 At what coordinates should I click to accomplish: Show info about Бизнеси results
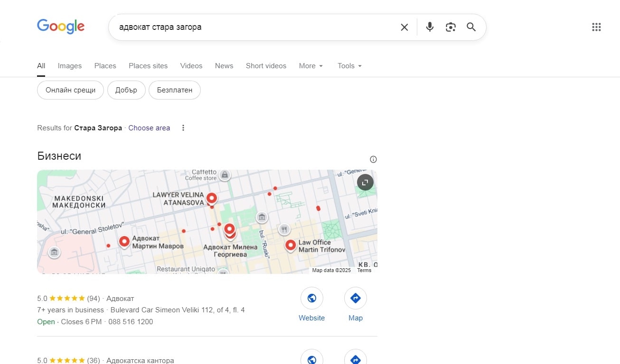(373, 159)
